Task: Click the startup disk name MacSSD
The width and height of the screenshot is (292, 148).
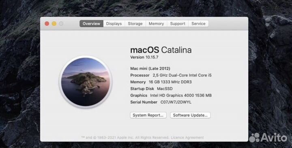Action: (165, 89)
